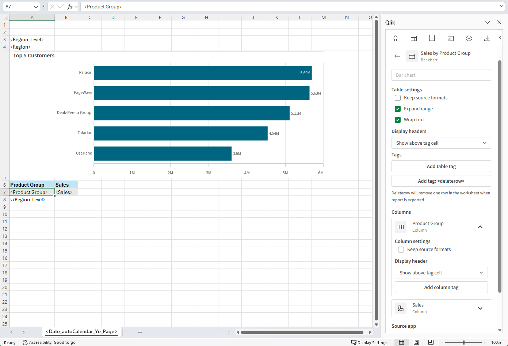The width and height of the screenshot is (508, 346).
Task: Click Add tag: <deleterow> button
Action: (x=441, y=181)
